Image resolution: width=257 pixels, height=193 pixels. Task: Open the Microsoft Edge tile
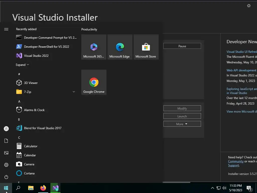120,47
